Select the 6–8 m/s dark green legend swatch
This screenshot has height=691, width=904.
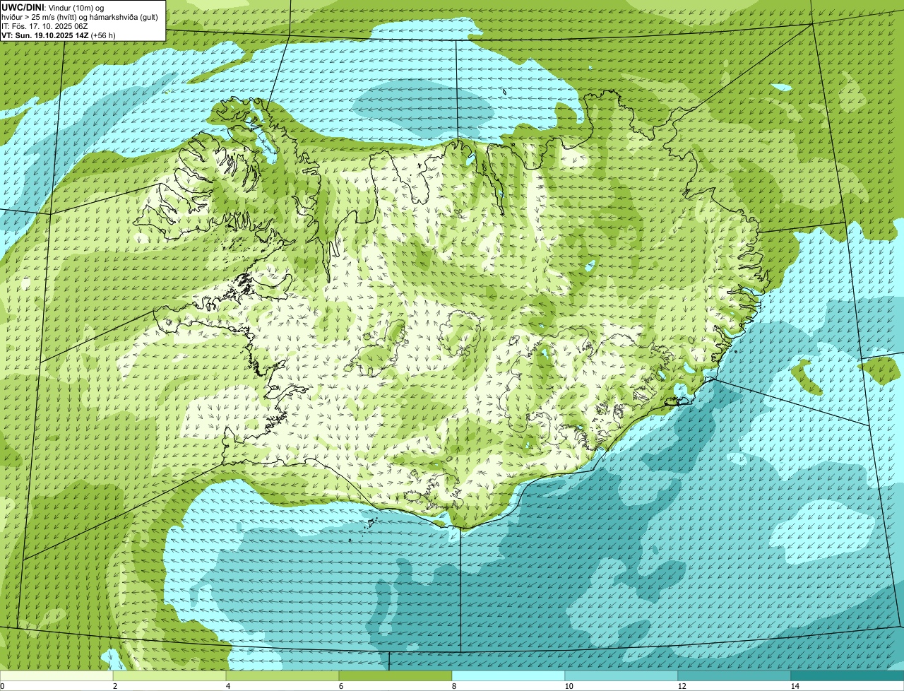click(x=395, y=675)
